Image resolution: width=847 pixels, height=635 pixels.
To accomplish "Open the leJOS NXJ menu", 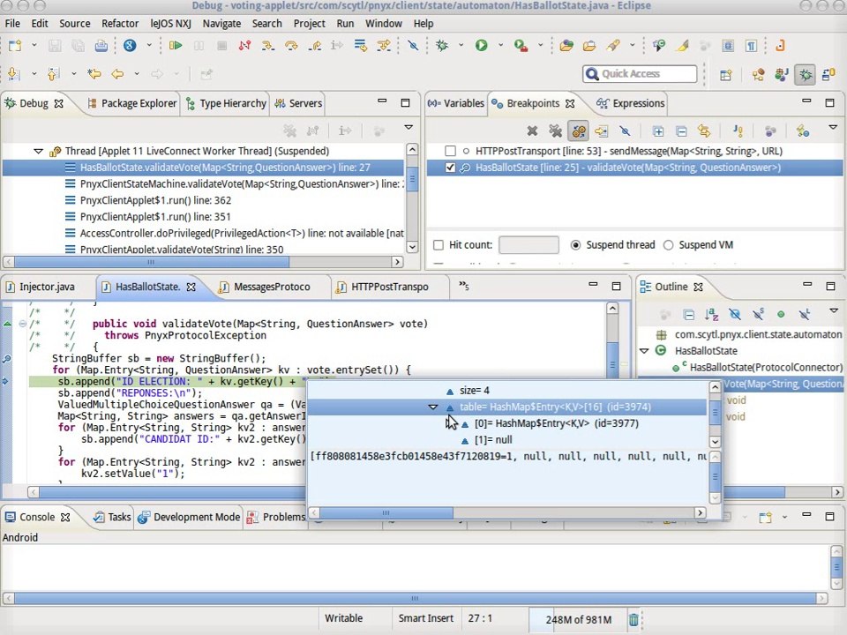I will click(170, 24).
